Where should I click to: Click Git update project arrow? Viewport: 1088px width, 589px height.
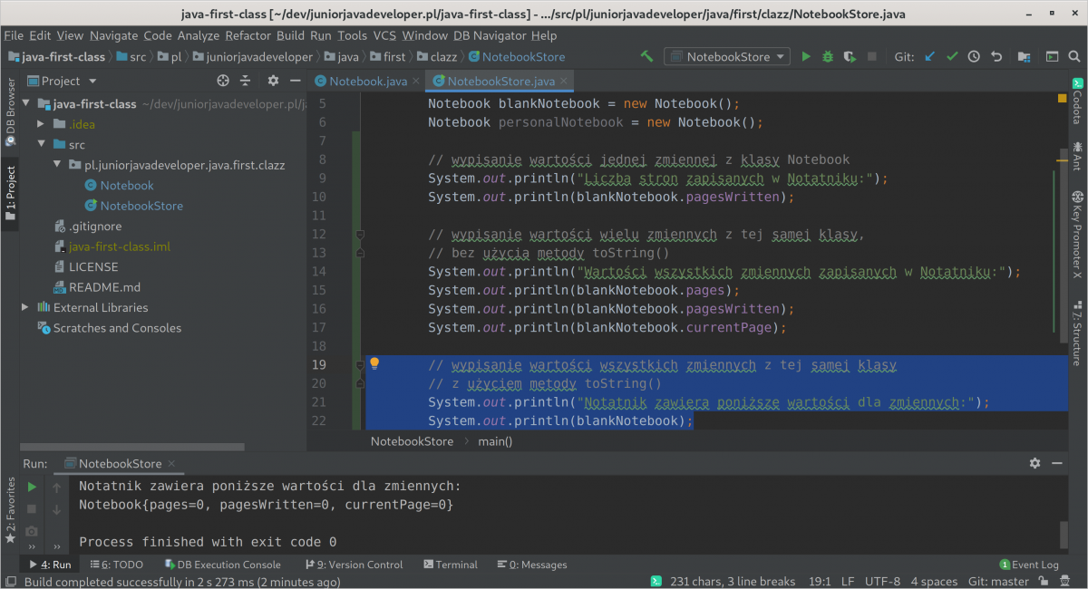[x=929, y=56]
